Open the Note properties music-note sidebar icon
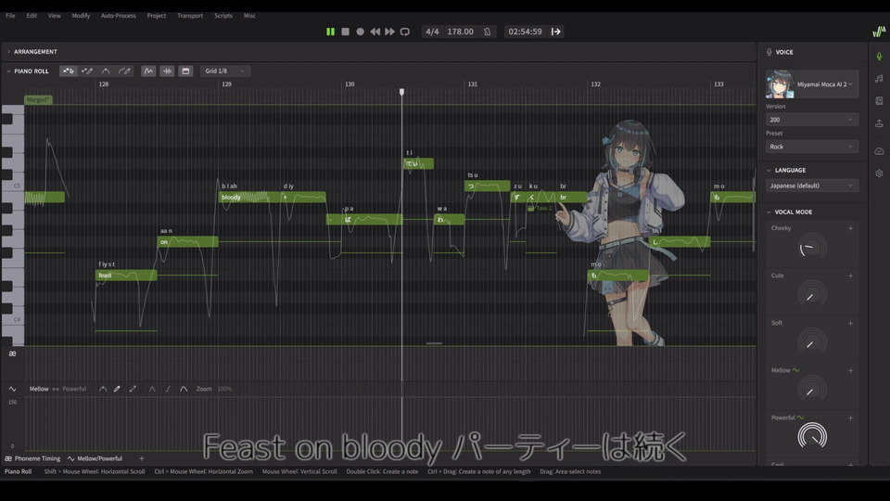The image size is (890, 501). (879, 78)
